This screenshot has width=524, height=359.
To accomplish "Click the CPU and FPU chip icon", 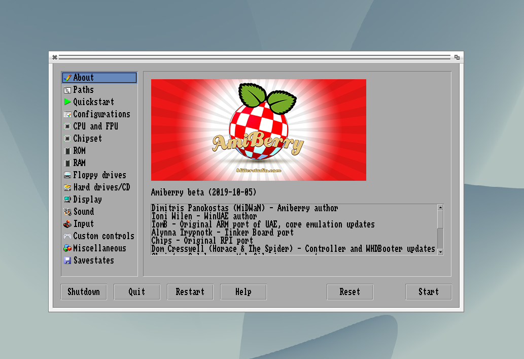I will pyautogui.click(x=67, y=126).
